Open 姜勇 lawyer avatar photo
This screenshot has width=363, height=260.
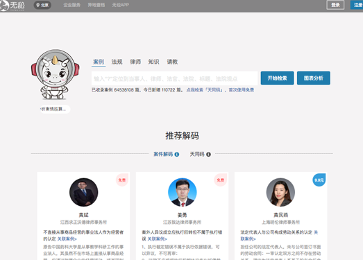click(x=183, y=192)
